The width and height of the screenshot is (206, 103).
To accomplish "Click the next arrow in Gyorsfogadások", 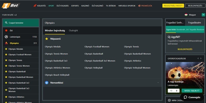I will tap(201, 58).
